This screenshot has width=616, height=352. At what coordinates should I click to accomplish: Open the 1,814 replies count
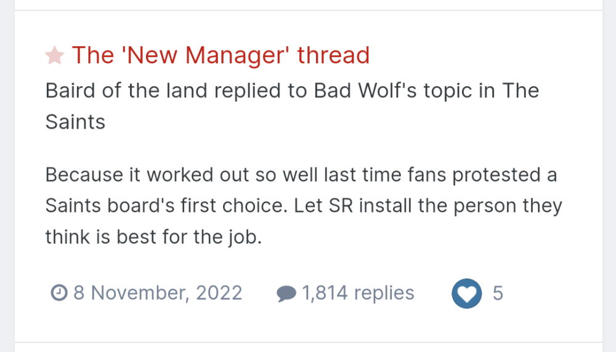click(358, 293)
